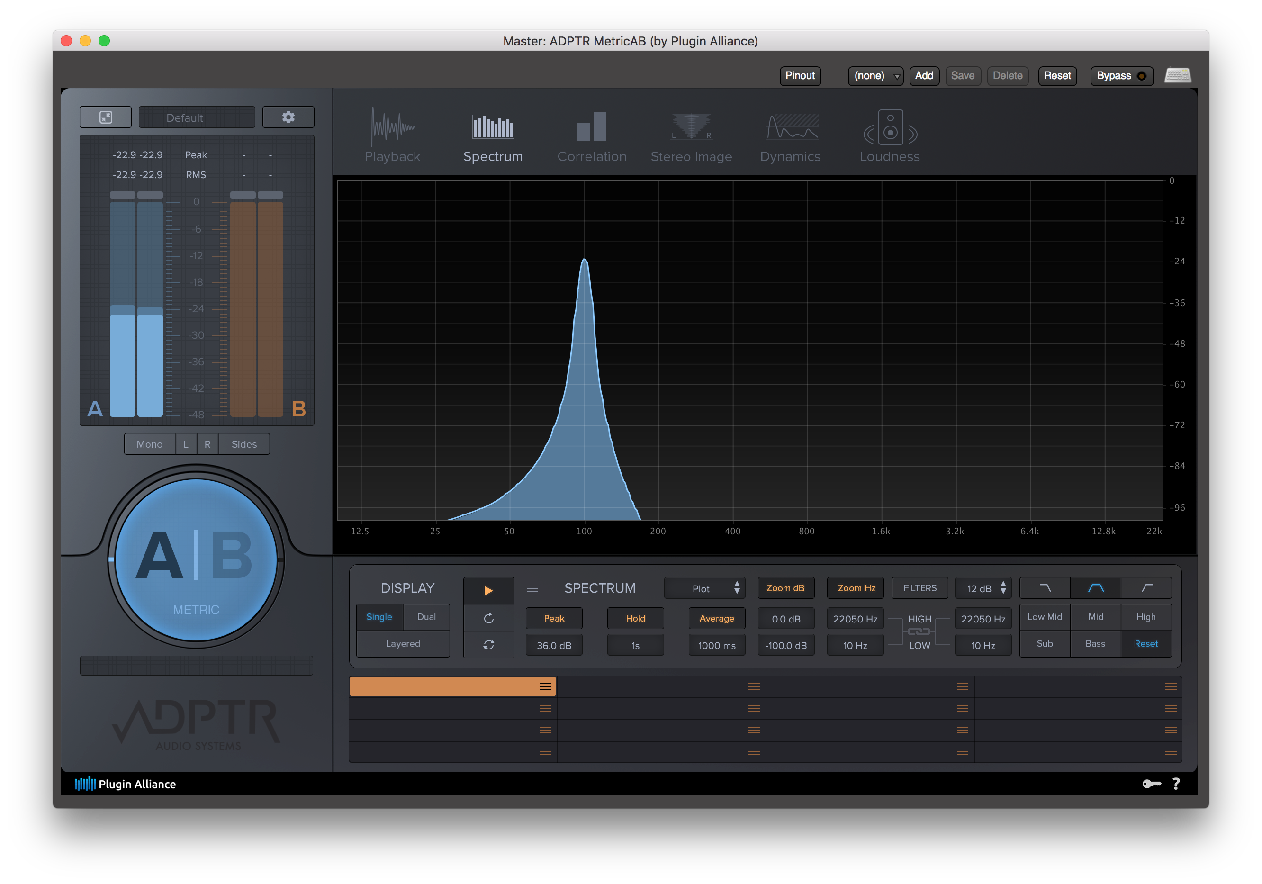The width and height of the screenshot is (1262, 884).
Task: Click the resize window icon button
Action: point(106,117)
